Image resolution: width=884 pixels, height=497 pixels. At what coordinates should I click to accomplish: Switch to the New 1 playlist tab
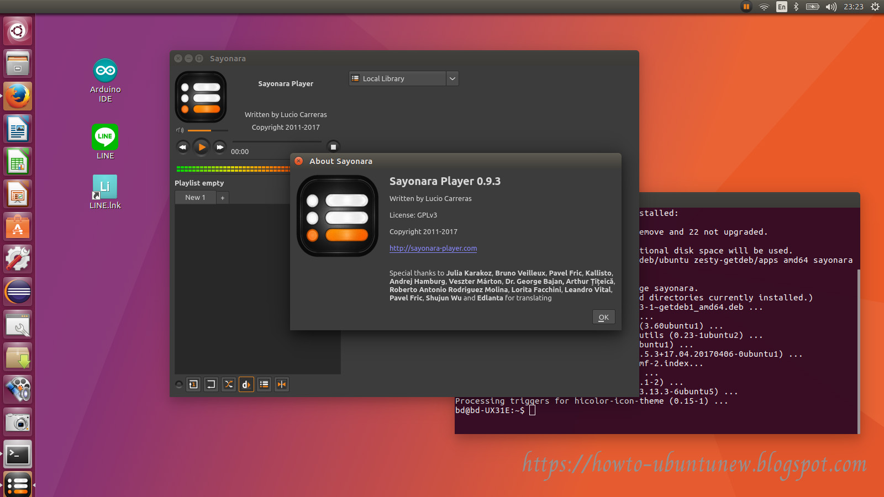point(194,197)
